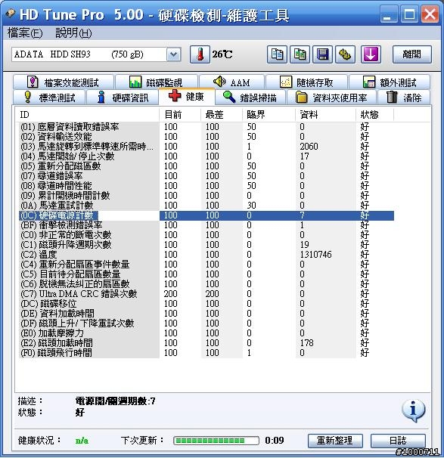The image size is (444, 458).
Task: Click the data value 2060
Action: [x=309, y=147]
